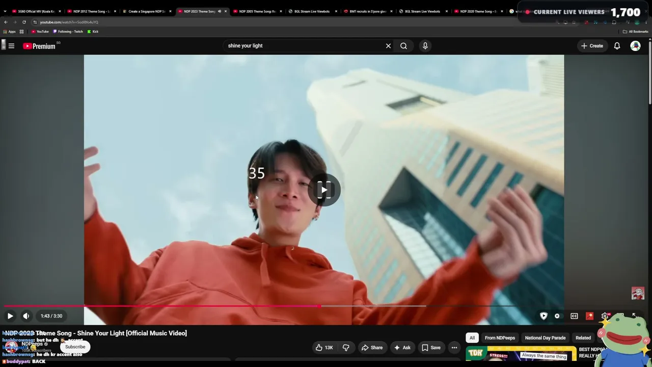The image size is (652, 367).
Task: Open the All Bookmarks folder
Action: tap(635, 32)
